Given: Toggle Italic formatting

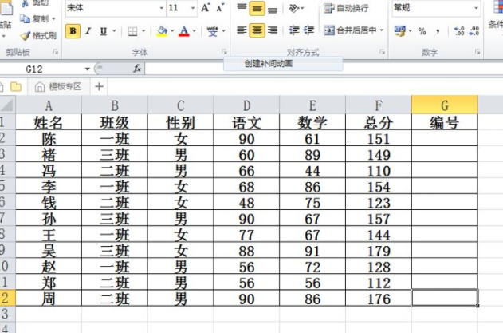Looking at the screenshot, I should point(88,31).
